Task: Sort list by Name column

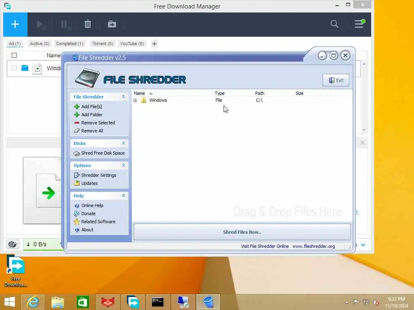Action: 139,93
